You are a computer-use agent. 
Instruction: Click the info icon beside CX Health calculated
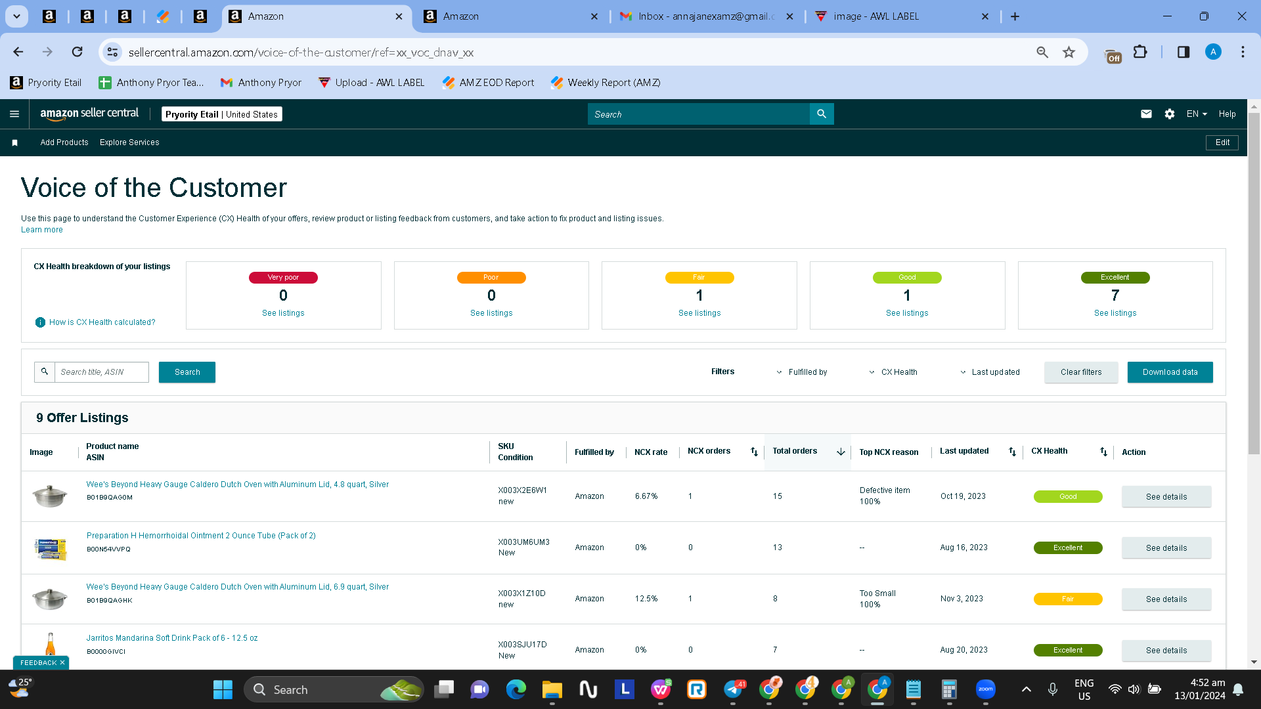click(x=40, y=322)
